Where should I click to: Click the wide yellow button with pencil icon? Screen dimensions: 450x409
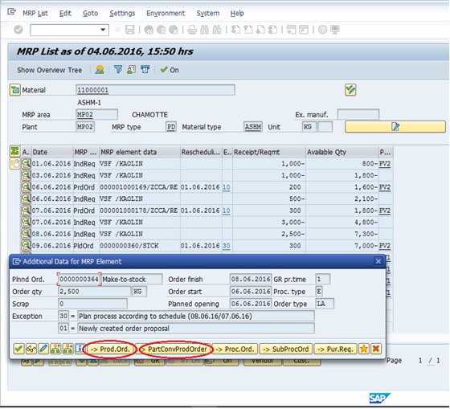[395, 127]
